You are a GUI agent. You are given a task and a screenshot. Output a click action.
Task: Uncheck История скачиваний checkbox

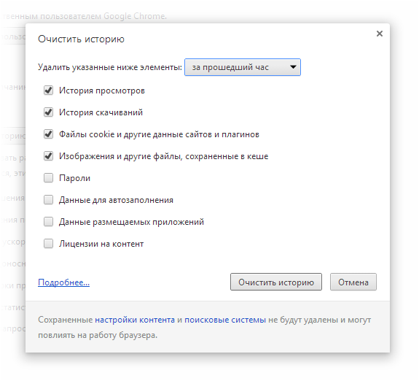48,112
